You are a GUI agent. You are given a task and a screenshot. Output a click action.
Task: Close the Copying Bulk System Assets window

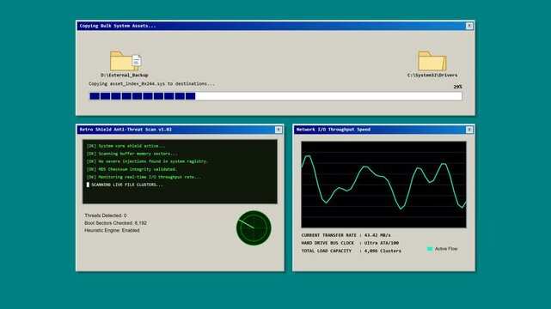(x=469, y=26)
